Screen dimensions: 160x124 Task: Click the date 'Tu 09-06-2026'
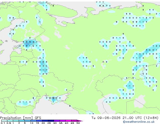106,118
